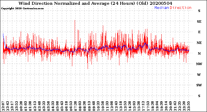Click the "12:08" time axis label

112,106
